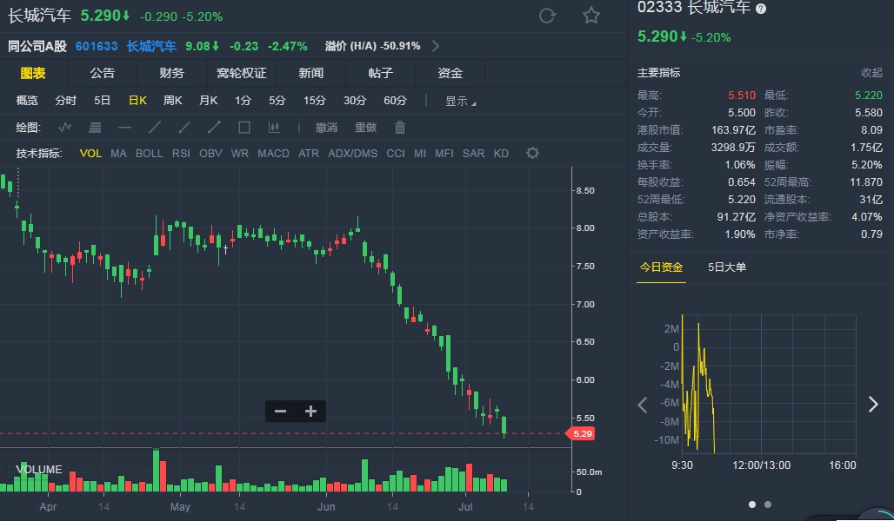Screen dimensions: 894x521
Task: Add 长城汽车 to favorites with the star
Action: point(591,16)
